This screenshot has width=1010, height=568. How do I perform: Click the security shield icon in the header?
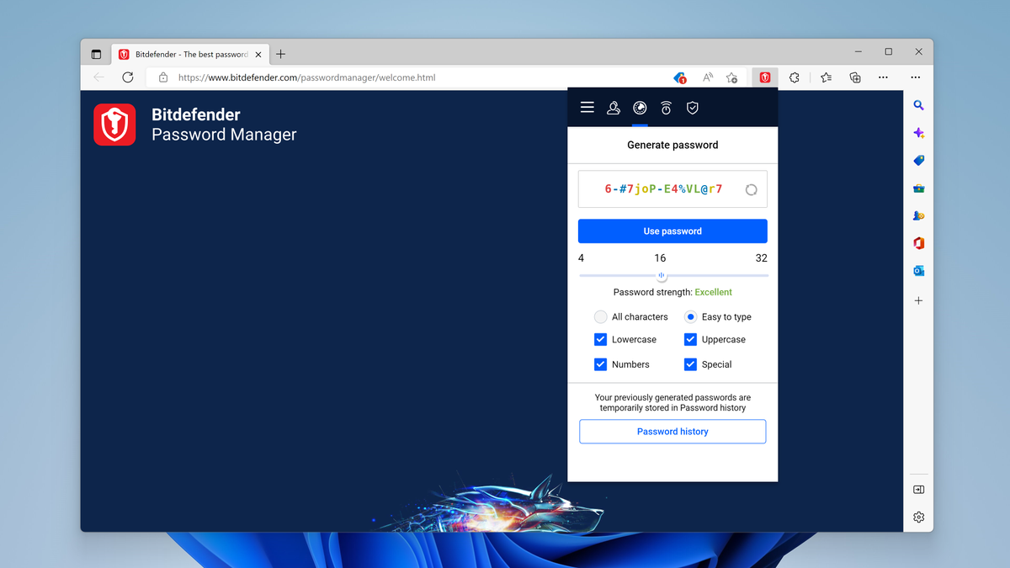click(x=692, y=108)
